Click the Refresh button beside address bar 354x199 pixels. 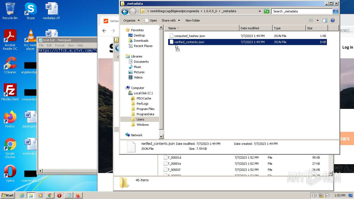(x=267, y=11)
